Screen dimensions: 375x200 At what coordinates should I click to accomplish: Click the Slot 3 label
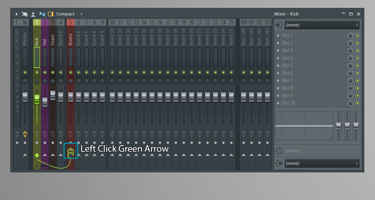coord(287,51)
